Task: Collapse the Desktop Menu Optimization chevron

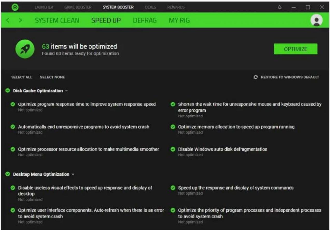Action: 73,175
